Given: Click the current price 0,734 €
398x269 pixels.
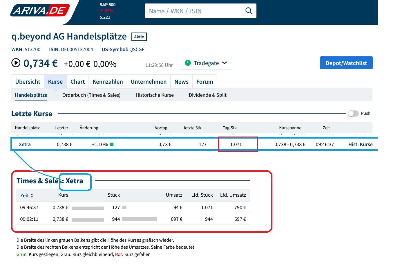Looking at the screenshot, I should [41, 63].
